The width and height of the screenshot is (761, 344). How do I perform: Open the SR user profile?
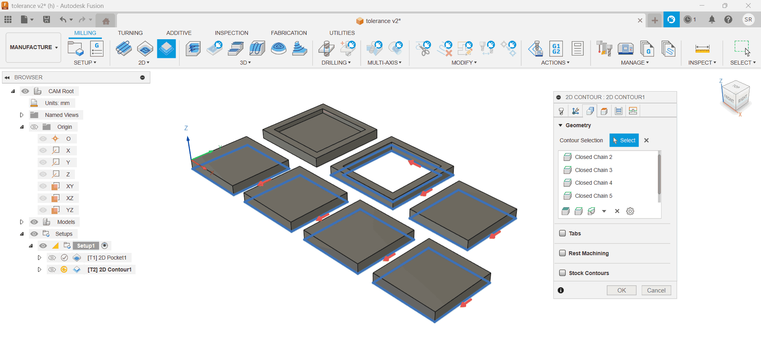coord(748,19)
